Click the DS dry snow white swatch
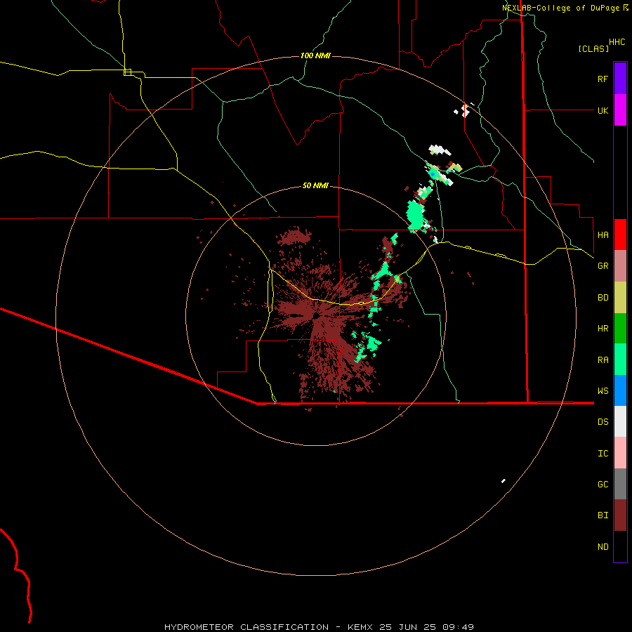The height and width of the screenshot is (632, 632). point(620,421)
